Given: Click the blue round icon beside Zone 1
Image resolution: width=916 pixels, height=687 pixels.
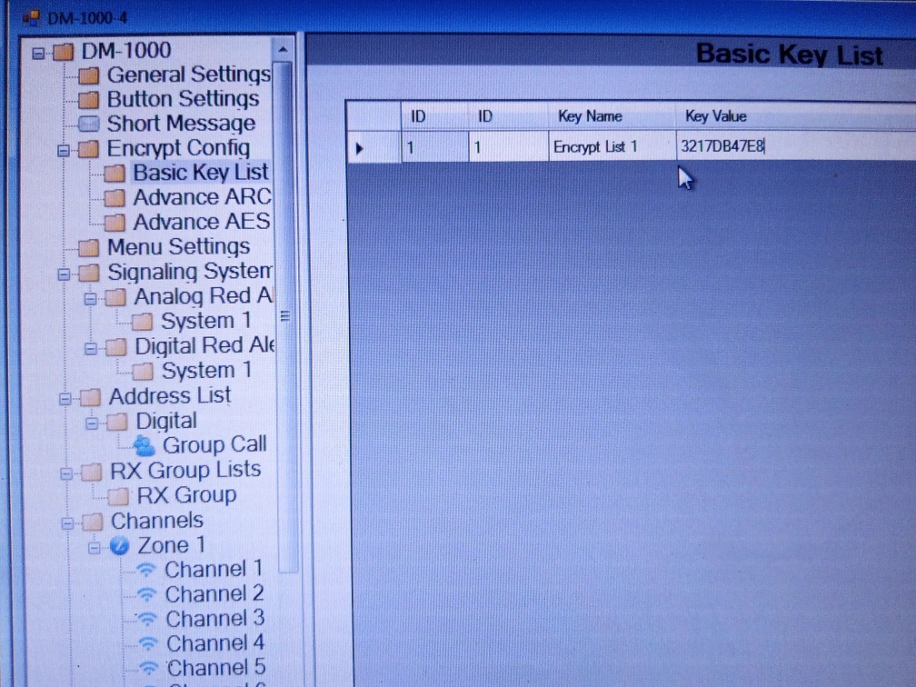Looking at the screenshot, I should pos(119,547).
